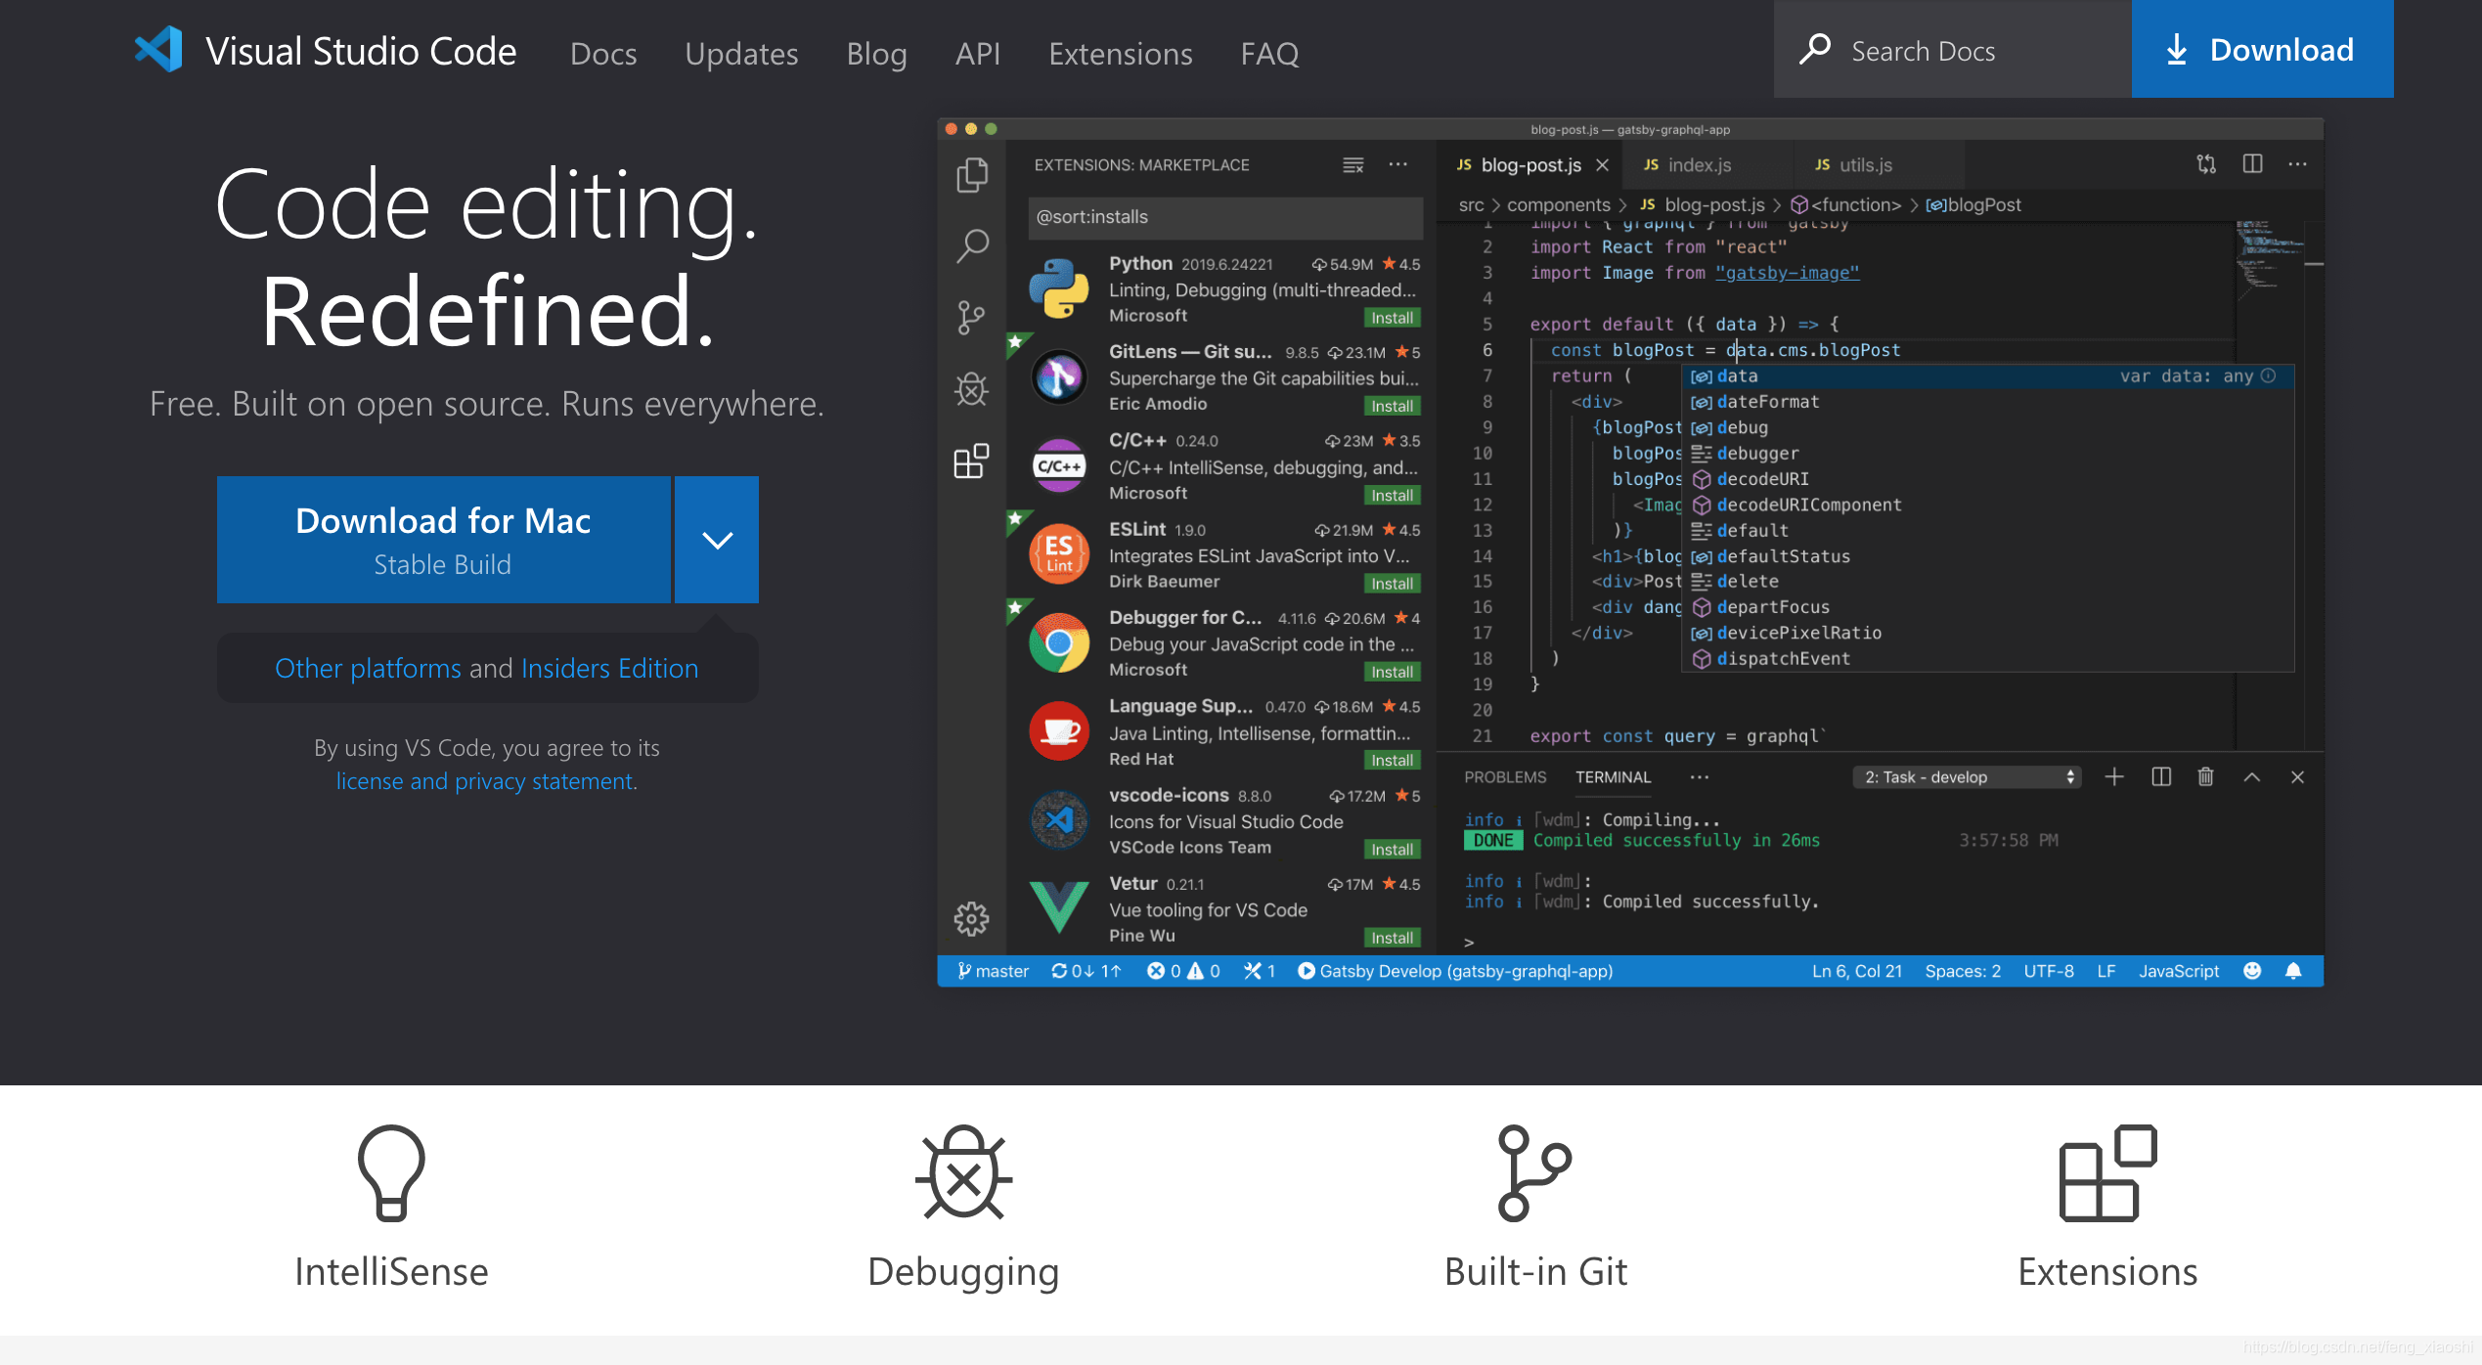2482x1365 pixels.
Task: Install the Python extension
Action: [1393, 317]
